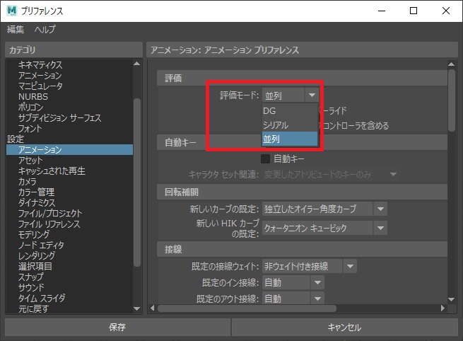
Task: Select サウンド category
Action: pos(31,287)
